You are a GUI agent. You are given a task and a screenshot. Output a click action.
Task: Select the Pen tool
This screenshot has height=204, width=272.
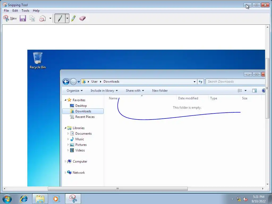click(x=60, y=18)
